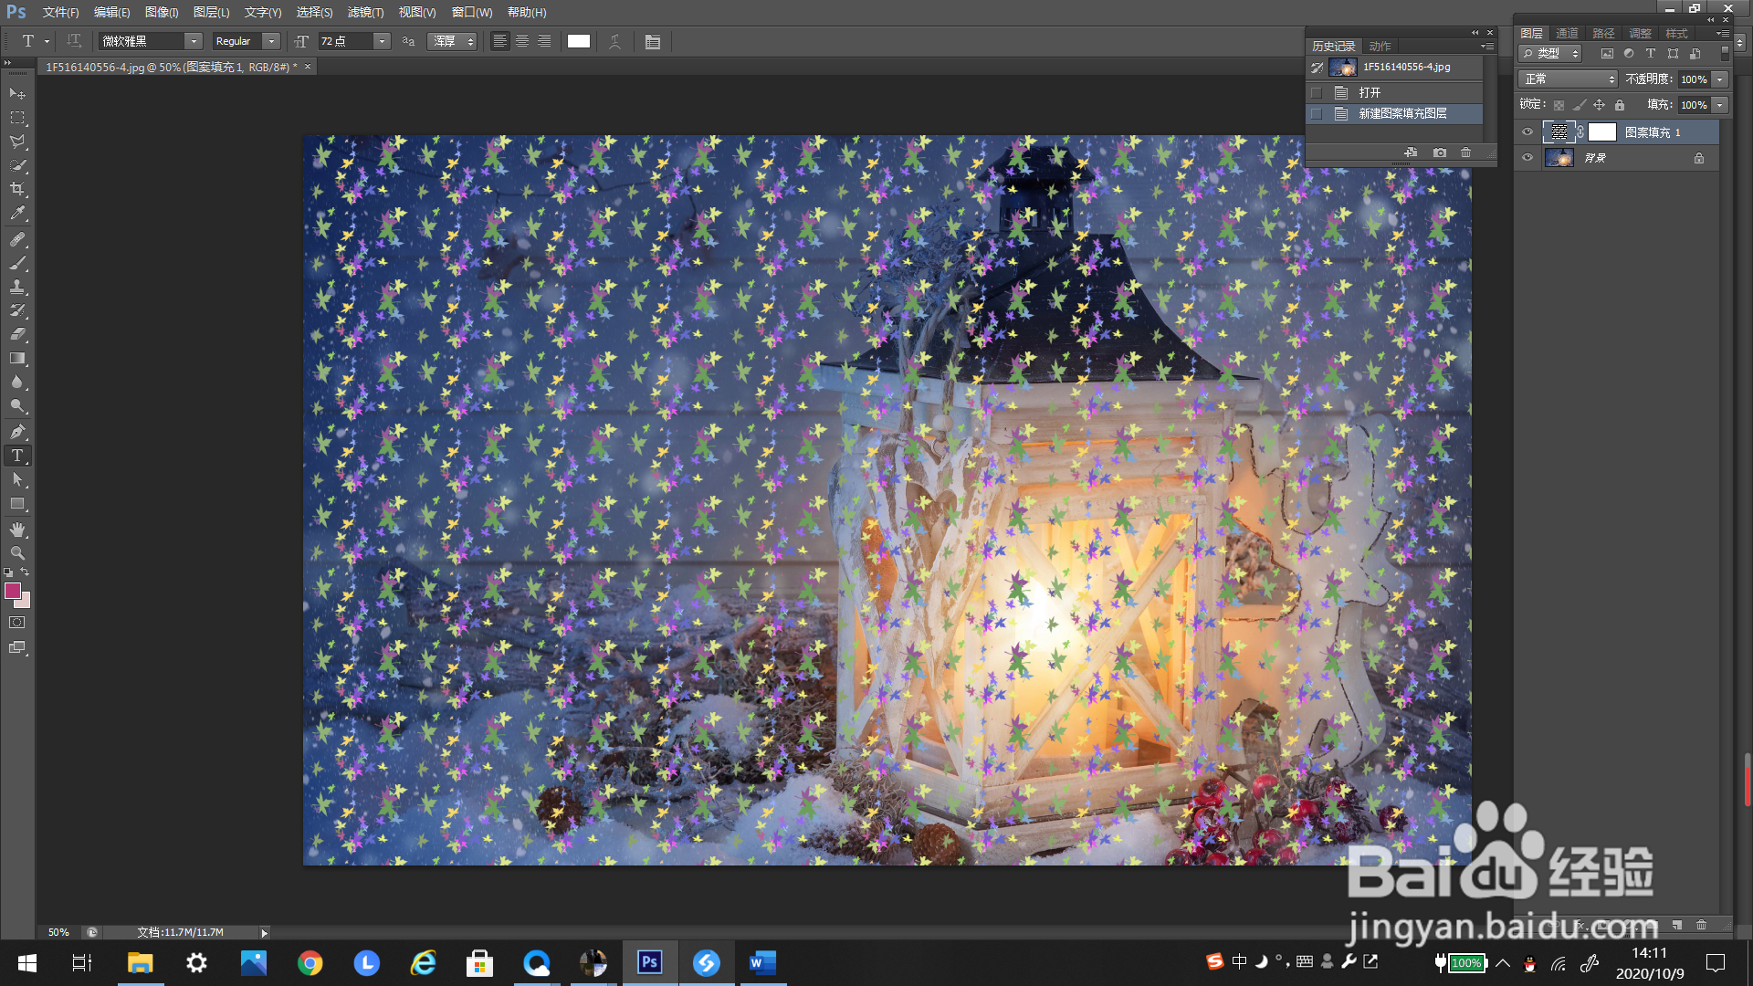Image resolution: width=1753 pixels, height=986 pixels.
Task: Open the font family dropdown 微软雅黑
Action: click(x=194, y=41)
